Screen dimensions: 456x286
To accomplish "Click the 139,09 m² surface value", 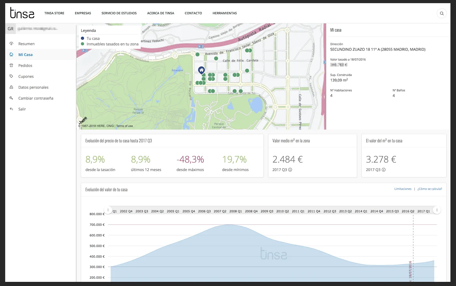I will [x=339, y=80].
